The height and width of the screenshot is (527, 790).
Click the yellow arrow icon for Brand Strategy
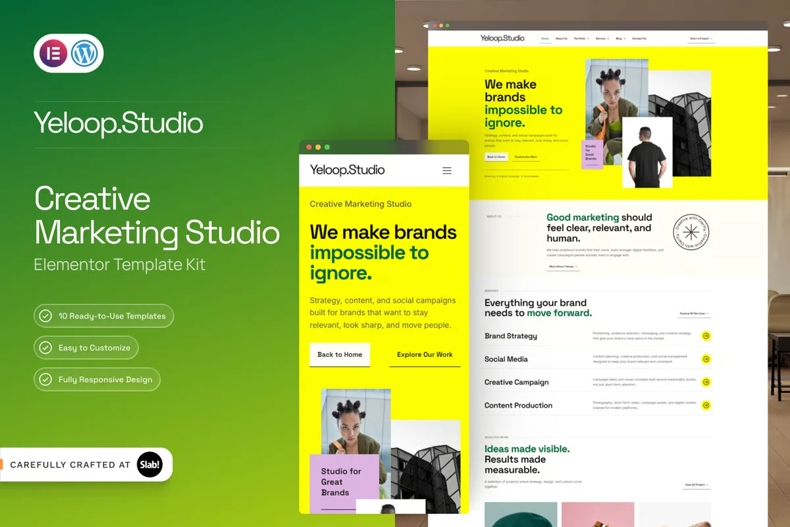(x=706, y=336)
